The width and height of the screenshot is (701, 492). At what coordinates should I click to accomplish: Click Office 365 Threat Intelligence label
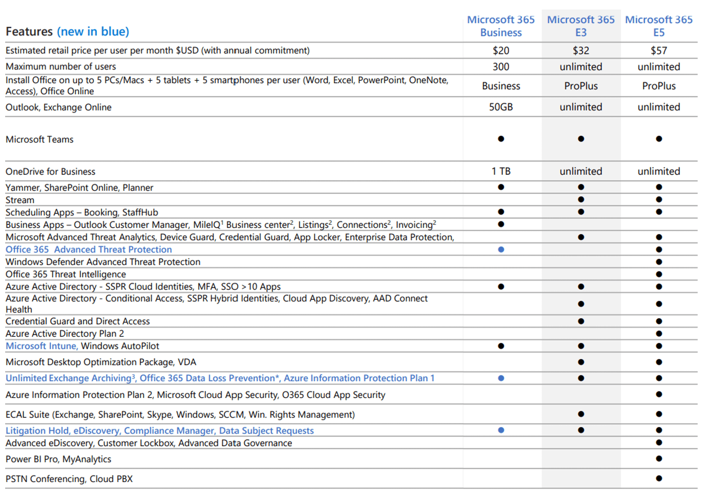click(x=65, y=274)
